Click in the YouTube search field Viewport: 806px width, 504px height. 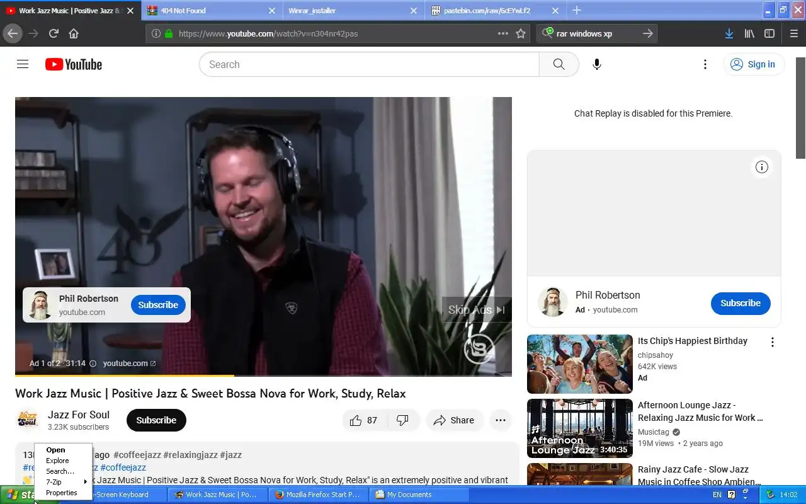tap(369, 64)
